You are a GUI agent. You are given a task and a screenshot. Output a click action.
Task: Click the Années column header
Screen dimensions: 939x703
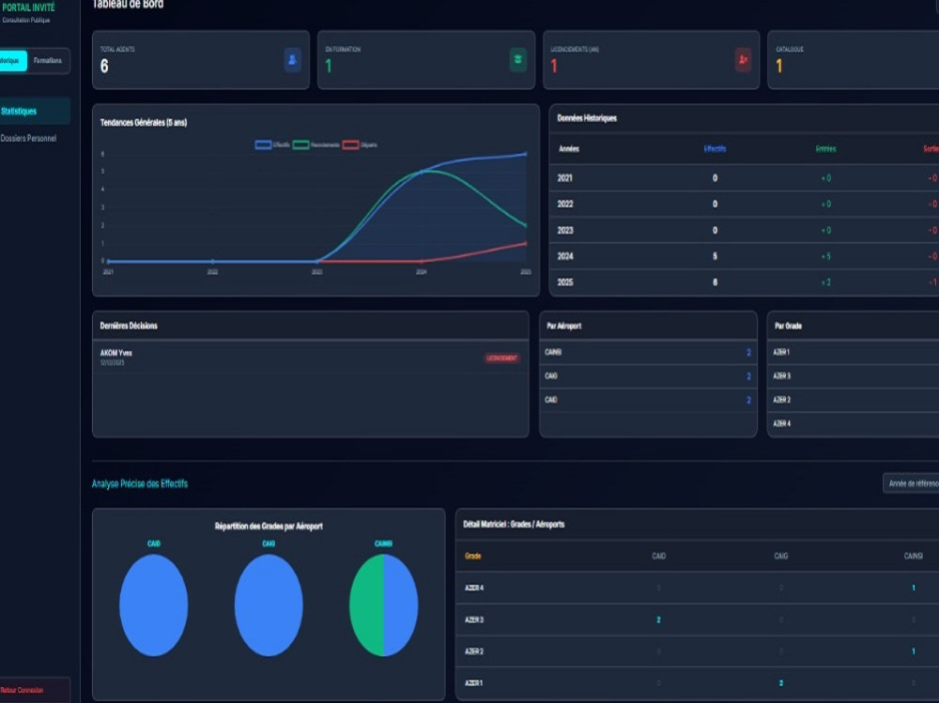point(569,149)
